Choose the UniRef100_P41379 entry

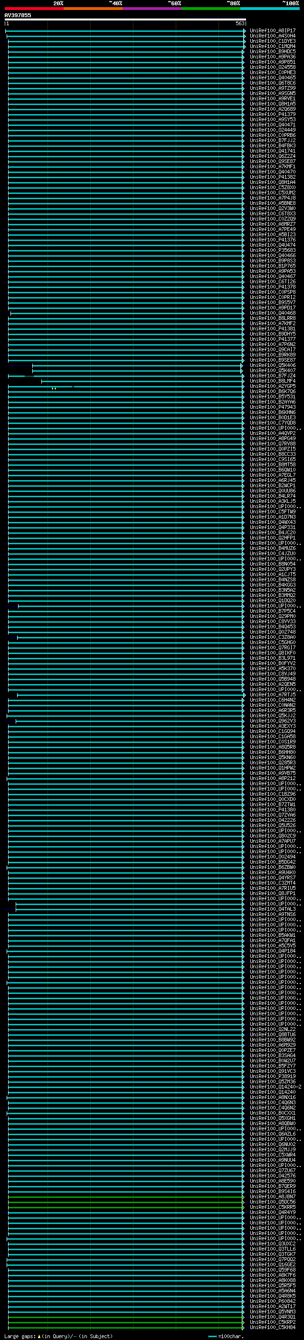(272, 115)
